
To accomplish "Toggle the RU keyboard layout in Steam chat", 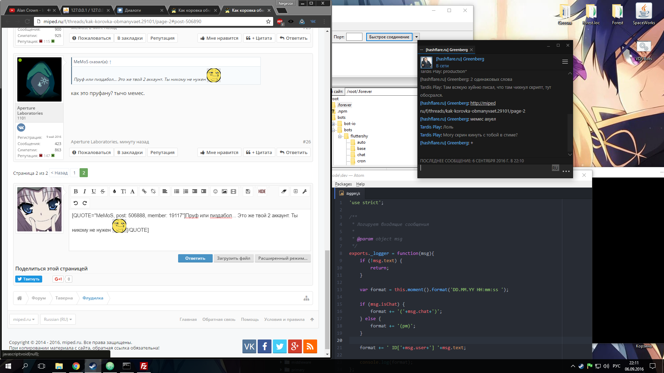I will tap(555, 168).
